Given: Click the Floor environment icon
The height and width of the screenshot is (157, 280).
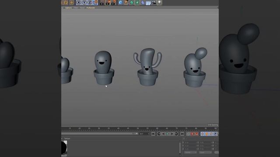Looking at the screenshot, I should (x=148, y=3).
